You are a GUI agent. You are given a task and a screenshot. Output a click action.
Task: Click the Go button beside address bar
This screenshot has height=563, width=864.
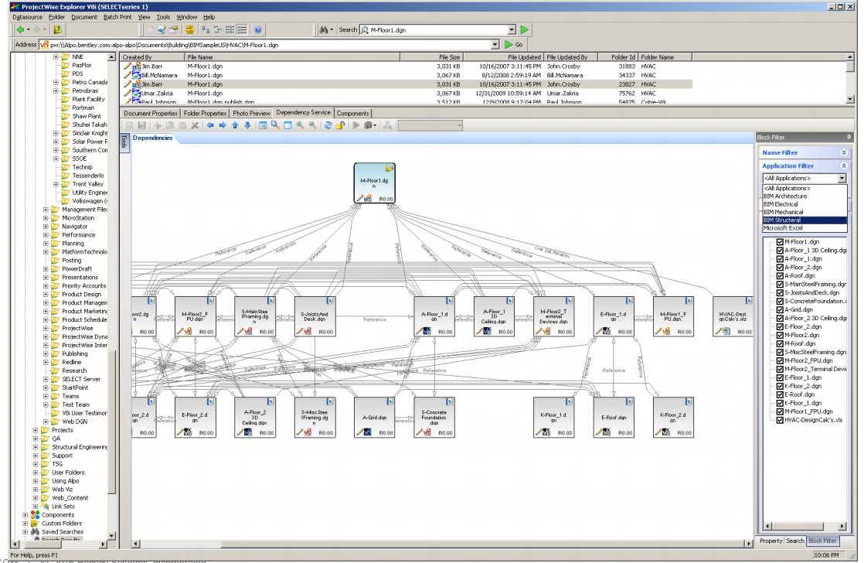514,45
